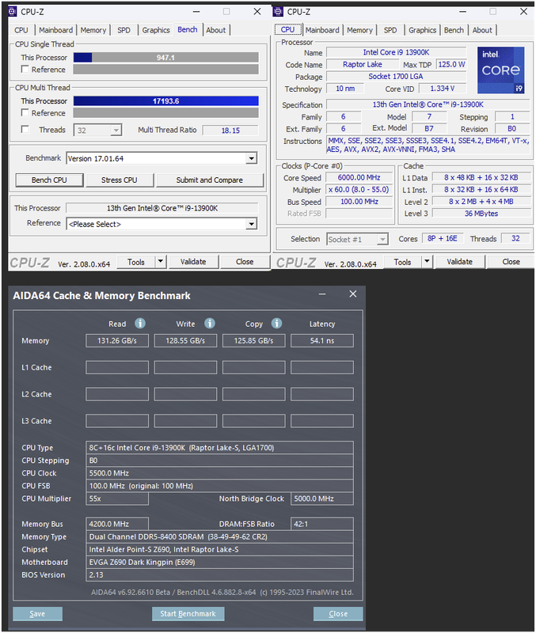Viewport: 536px width, 633px height.
Task: Click Start Benchmark button in AIDA64
Action: tap(188, 614)
